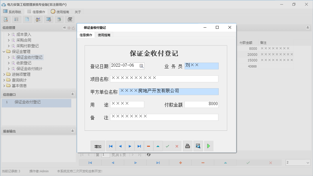Jump to the last record using the dialog navigator
The image size is (313, 176).
pos(139,146)
